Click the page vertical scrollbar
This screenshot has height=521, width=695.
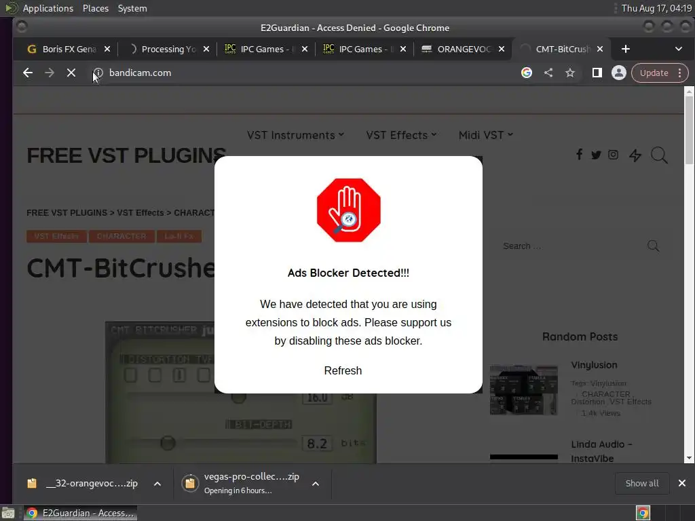click(688, 131)
